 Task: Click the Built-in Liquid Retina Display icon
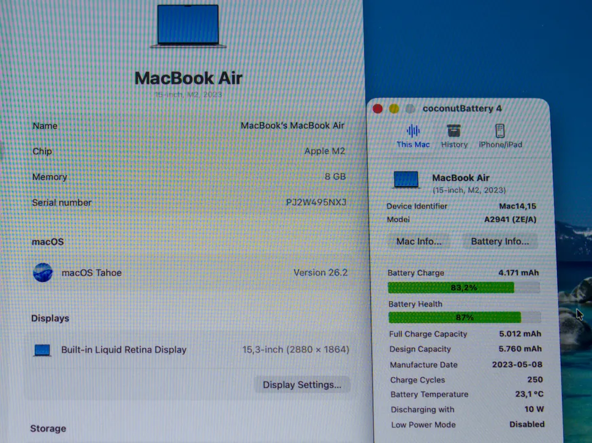[x=42, y=350]
